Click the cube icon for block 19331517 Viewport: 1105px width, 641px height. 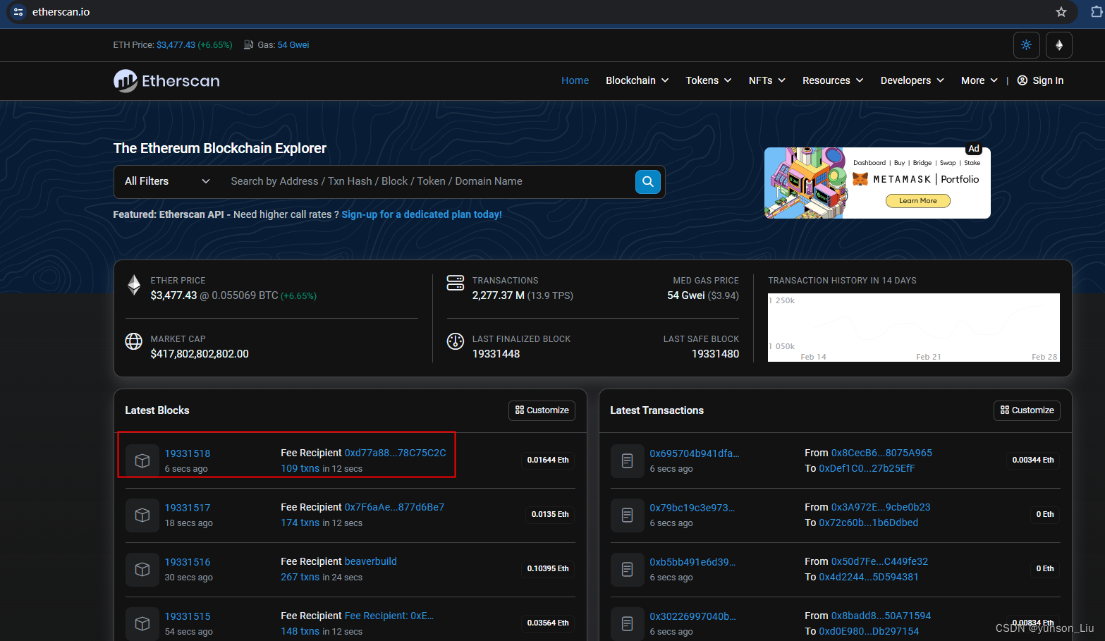pyautogui.click(x=142, y=515)
